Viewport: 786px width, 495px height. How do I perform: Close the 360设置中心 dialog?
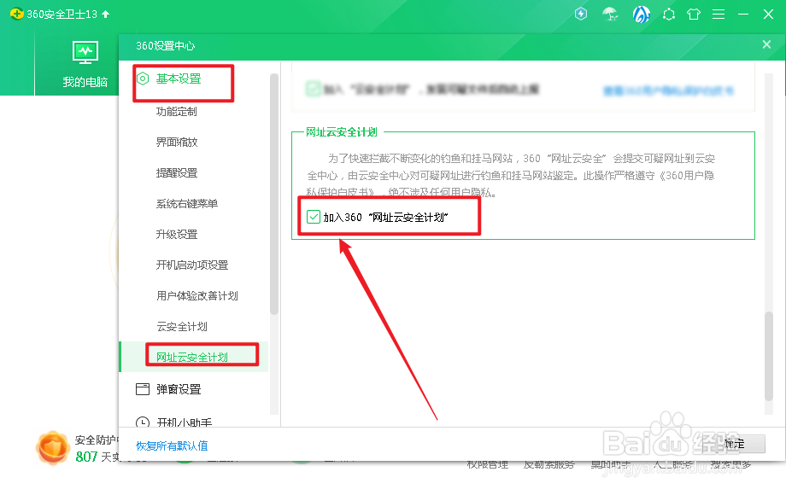click(766, 44)
